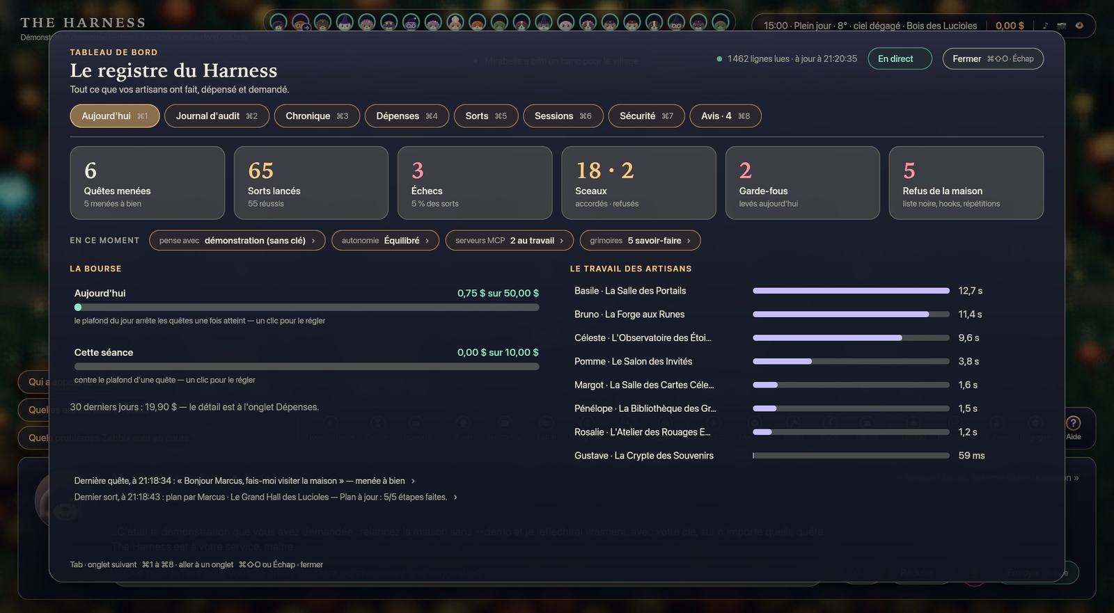This screenshot has height=613, width=1114.
Task: Click the "0,00 $ sur 10,00 $" session amount
Action: 498,353
